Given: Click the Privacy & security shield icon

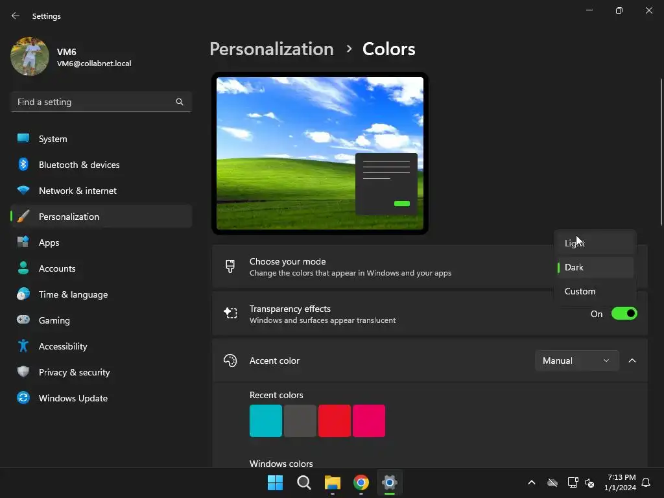Looking at the screenshot, I should point(23,372).
